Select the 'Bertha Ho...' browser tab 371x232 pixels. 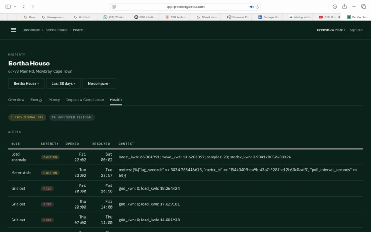(357, 17)
